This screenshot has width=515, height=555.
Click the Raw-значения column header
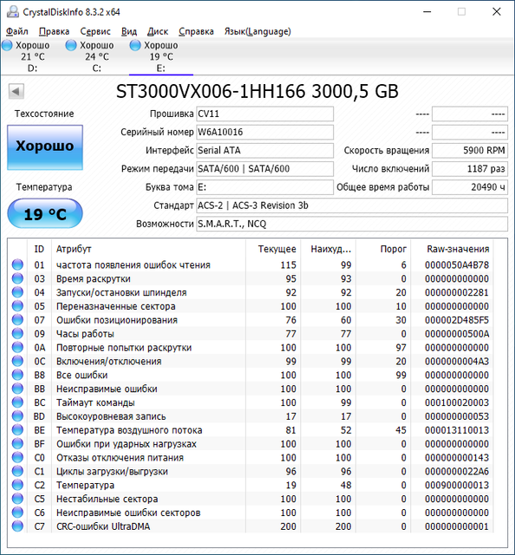click(458, 249)
